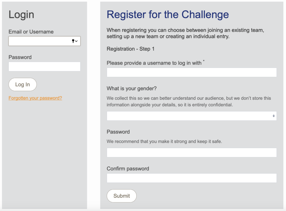Click the registration Password input field
Viewport: 286px width, 211px height.
192,152
